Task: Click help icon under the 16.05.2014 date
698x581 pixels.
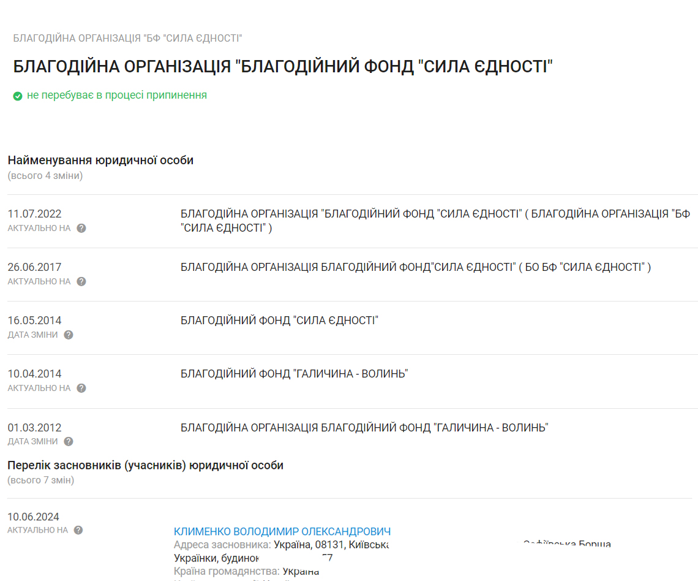Action: point(69,335)
